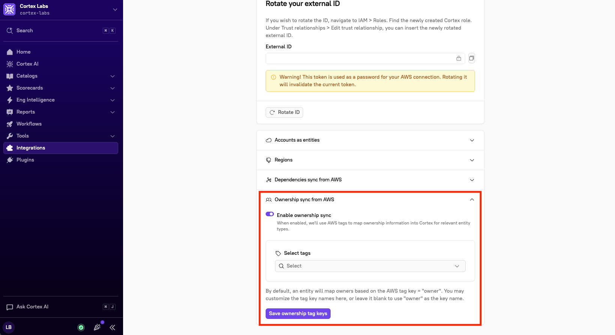
Task: Toggle Enable ownership sync switch
Action: (270, 214)
